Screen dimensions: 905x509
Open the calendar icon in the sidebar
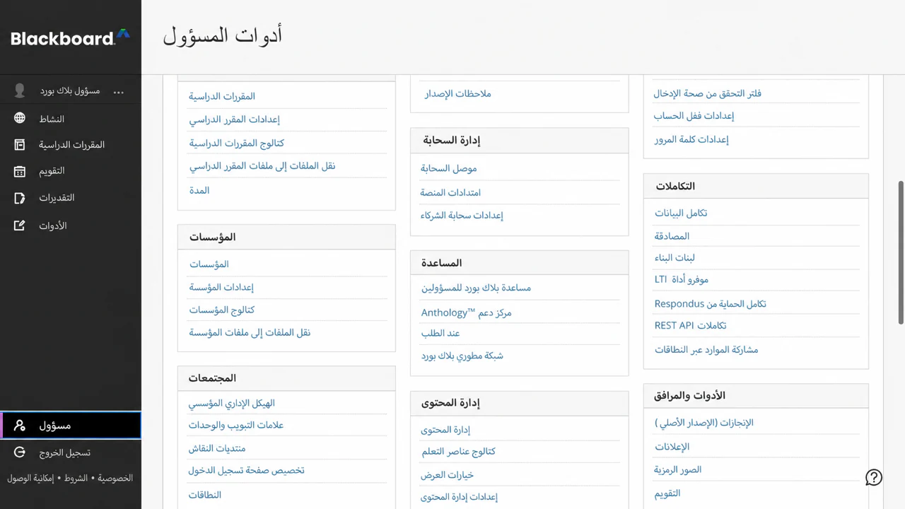(x=20, y=171)
